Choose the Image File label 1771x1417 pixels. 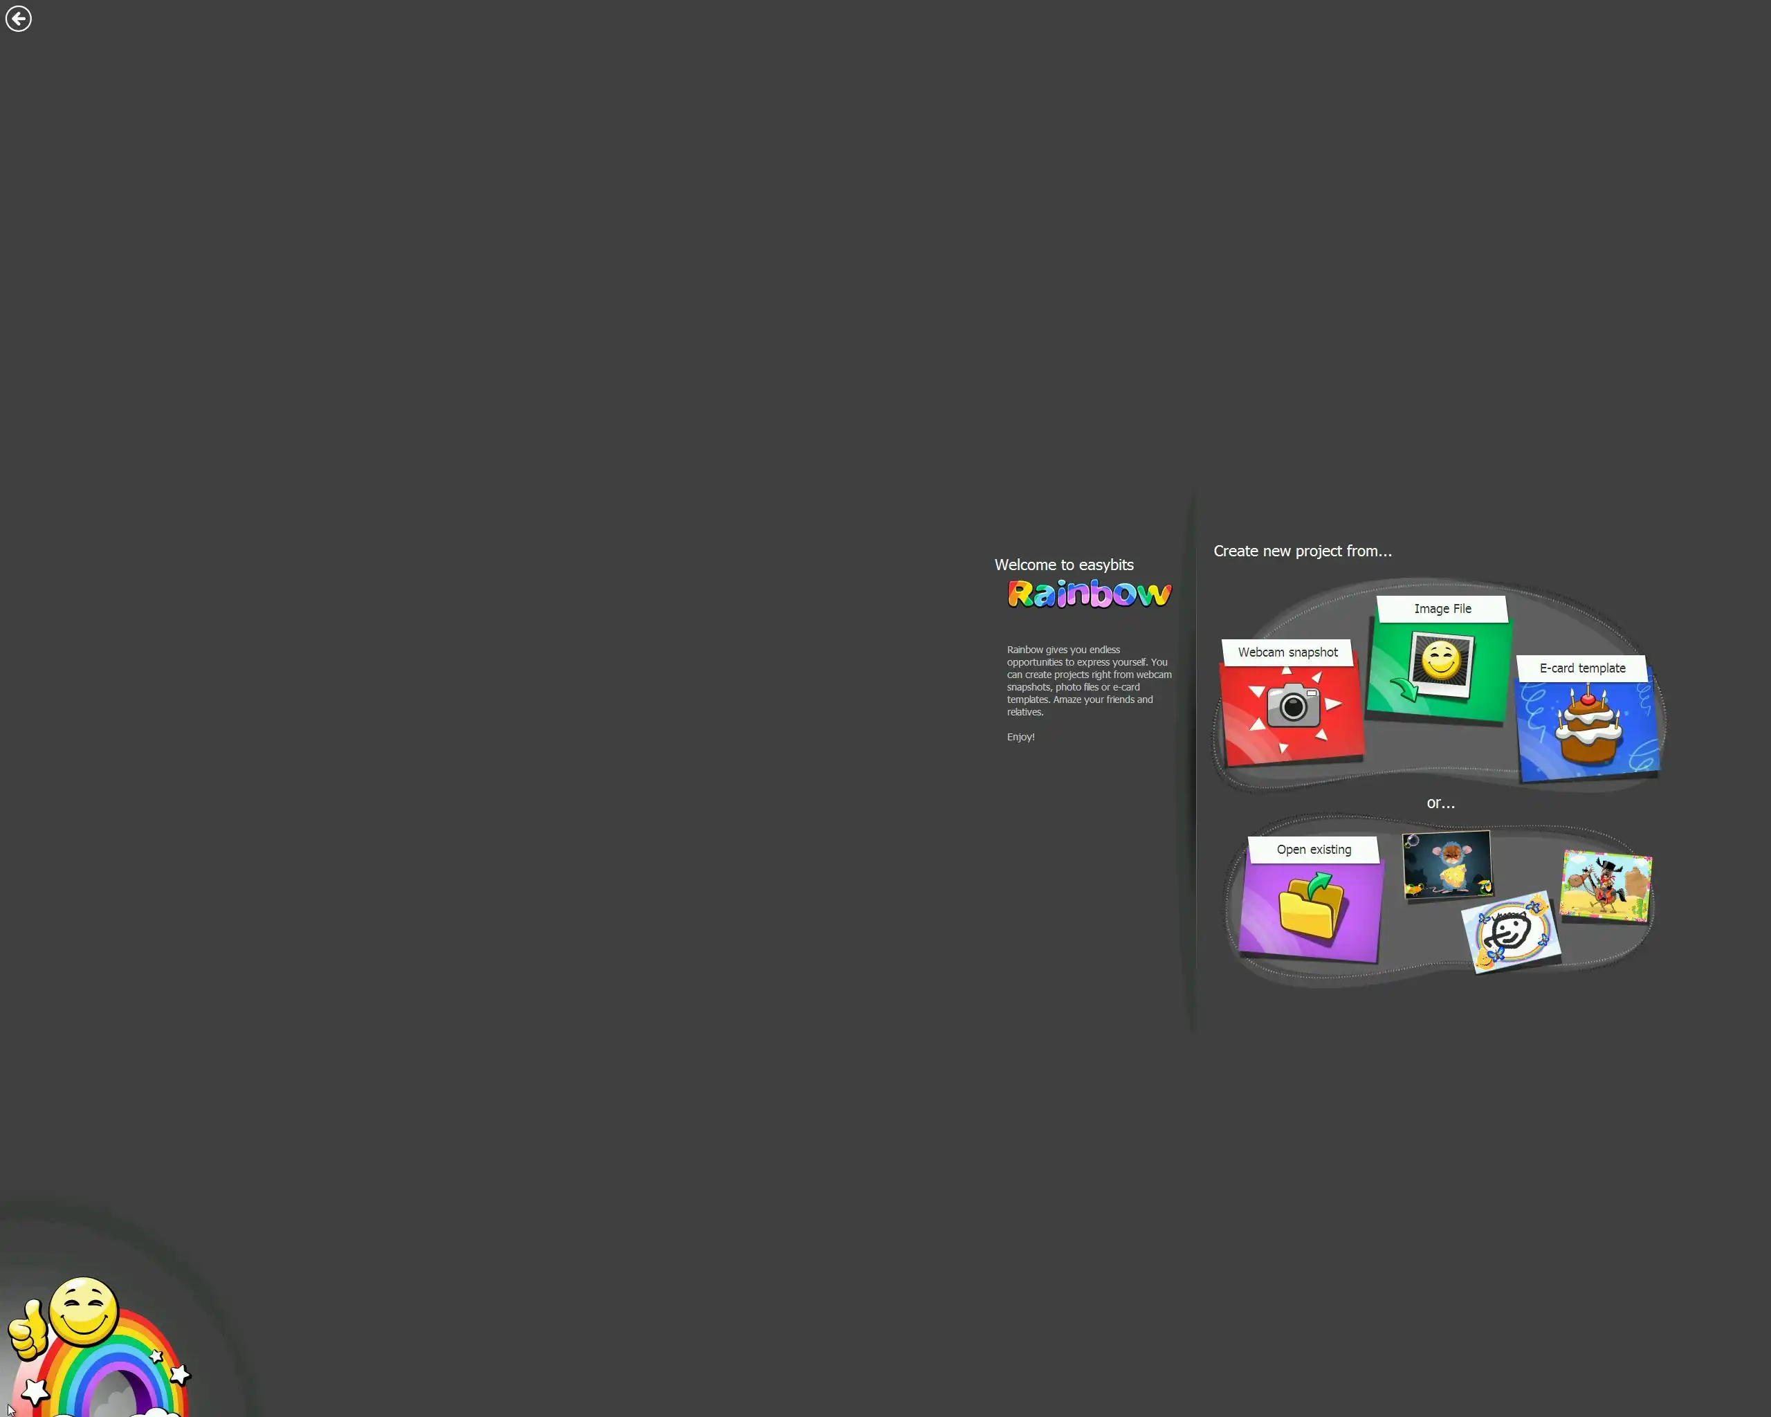1442,609
